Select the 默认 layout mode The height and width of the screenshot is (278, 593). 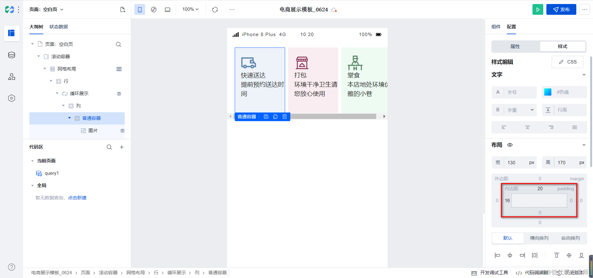pyautogui.click(x=508, y=238)
